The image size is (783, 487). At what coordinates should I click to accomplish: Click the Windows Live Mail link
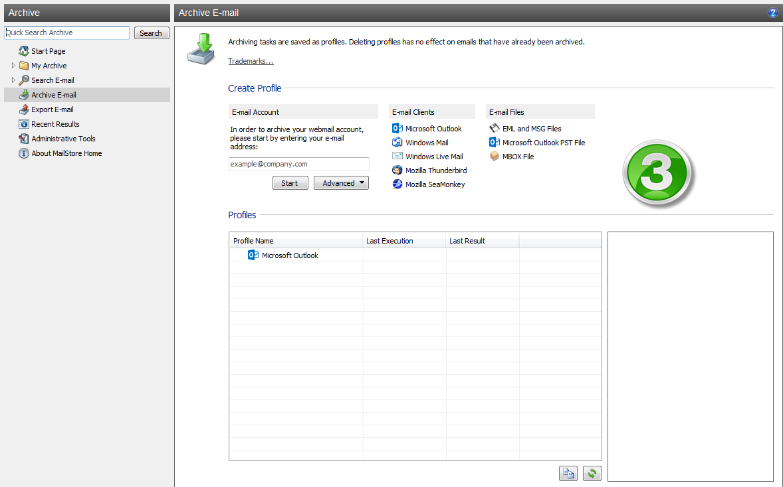click(x=434, y=157)
